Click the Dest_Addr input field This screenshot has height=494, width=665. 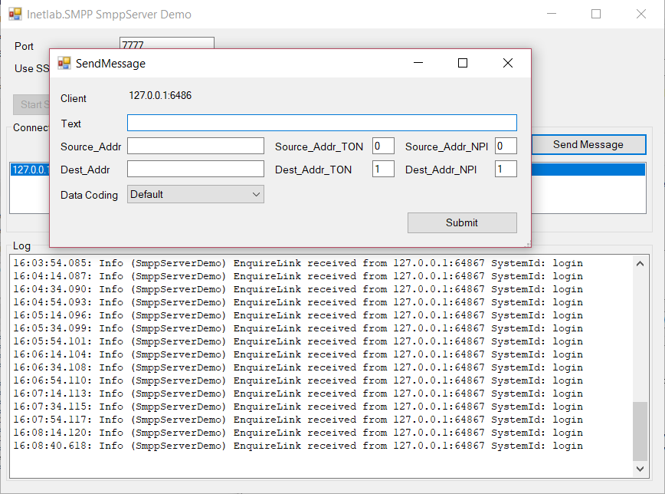pyautogui.click(x=195, y=169)
